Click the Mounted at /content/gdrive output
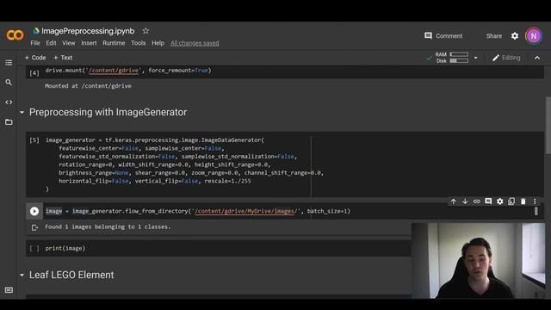The width and height of the screenshot is (551, 310). [88, 86]
